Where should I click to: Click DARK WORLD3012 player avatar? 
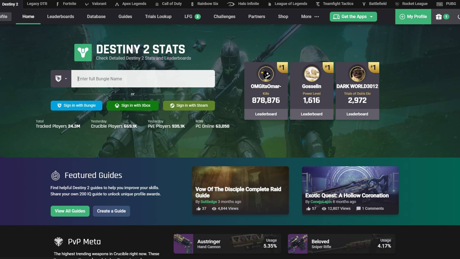click(357, 74)
